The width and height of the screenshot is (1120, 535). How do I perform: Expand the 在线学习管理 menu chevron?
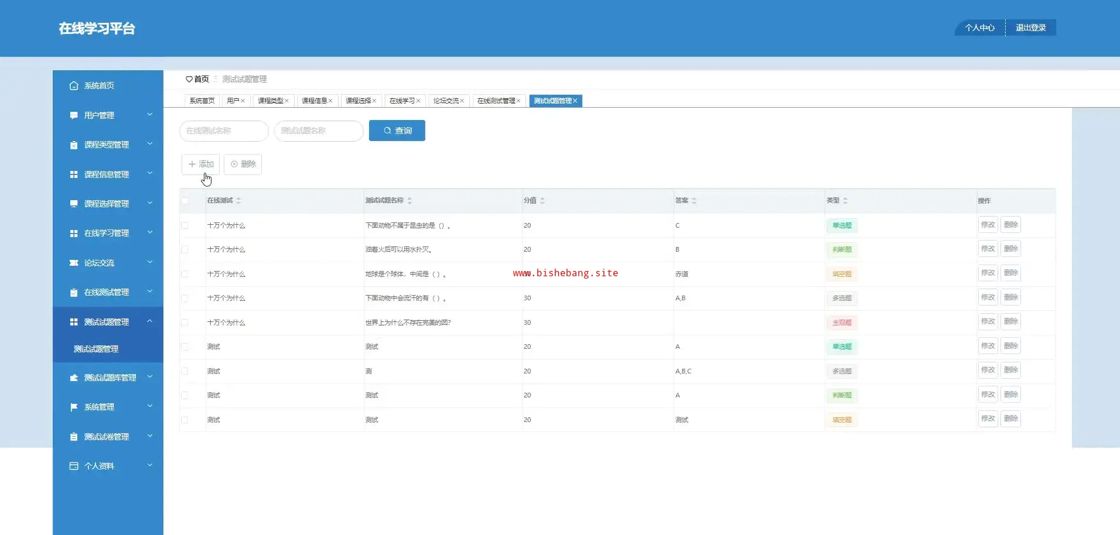pyautogui.click(x=150, y=232)
